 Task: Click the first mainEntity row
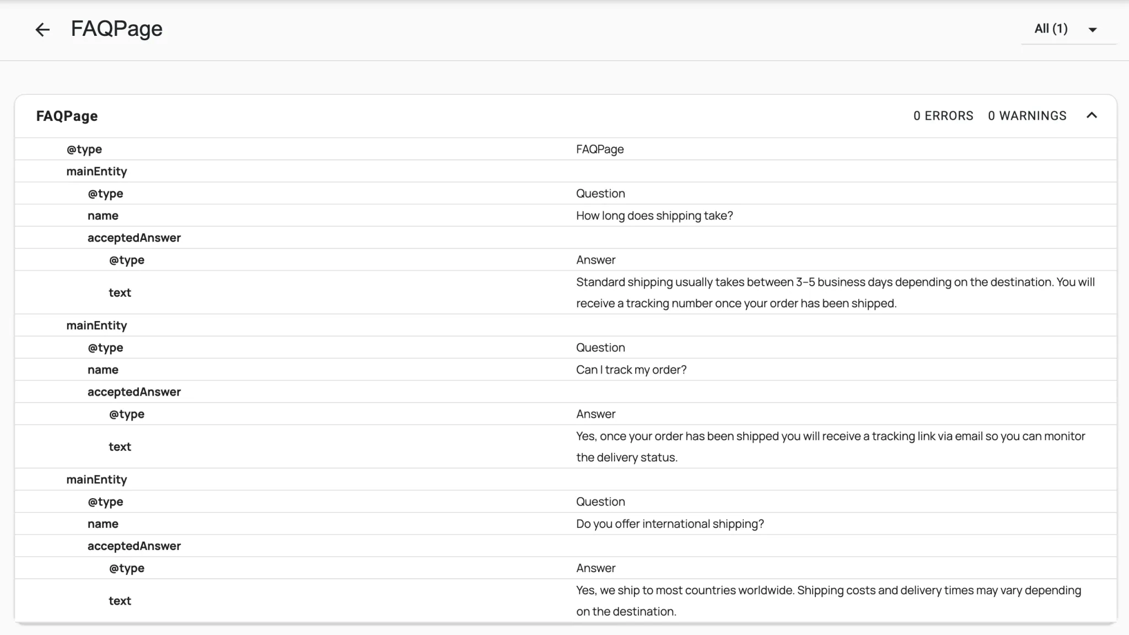(96, 171)
